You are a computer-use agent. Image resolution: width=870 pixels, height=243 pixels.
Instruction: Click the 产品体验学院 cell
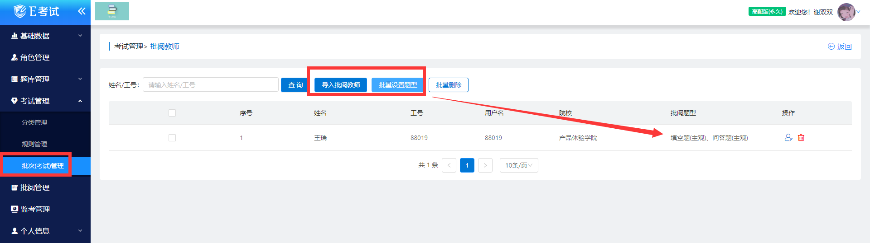coord(578,138)
